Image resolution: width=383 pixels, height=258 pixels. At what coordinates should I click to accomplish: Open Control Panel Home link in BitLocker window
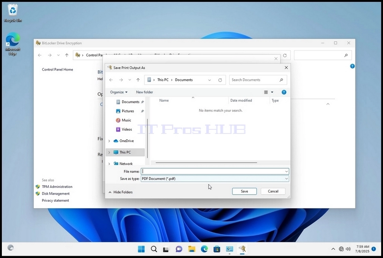(x=57, y=70)
